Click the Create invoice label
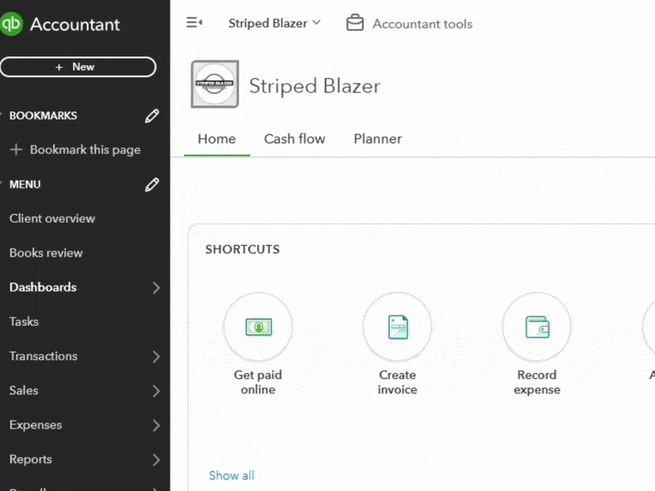655x491 pixels. [397, 382]
